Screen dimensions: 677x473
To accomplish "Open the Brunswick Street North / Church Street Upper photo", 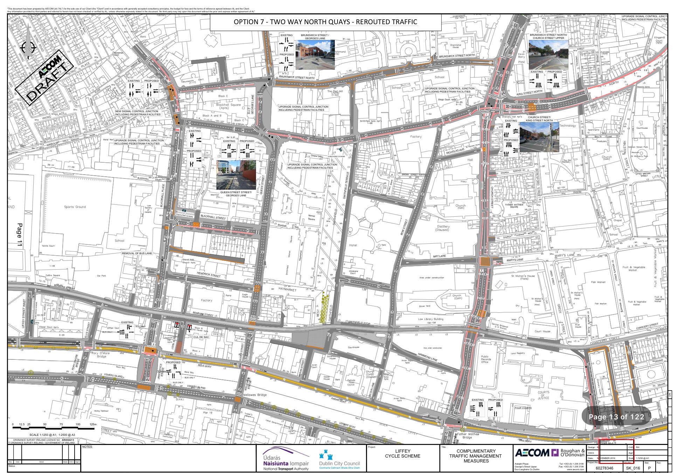I will tap(548, 54).
